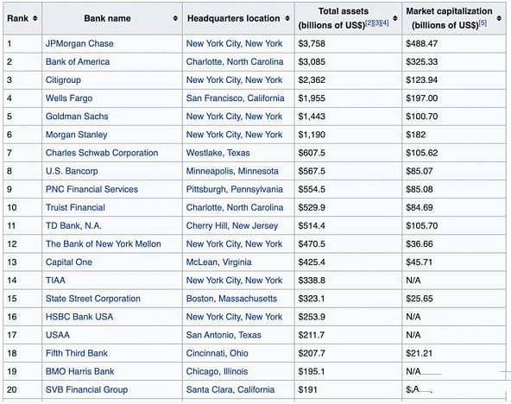Open Charles Schwab Corporation link
511x404 pixels.
[x=102, y=153]
